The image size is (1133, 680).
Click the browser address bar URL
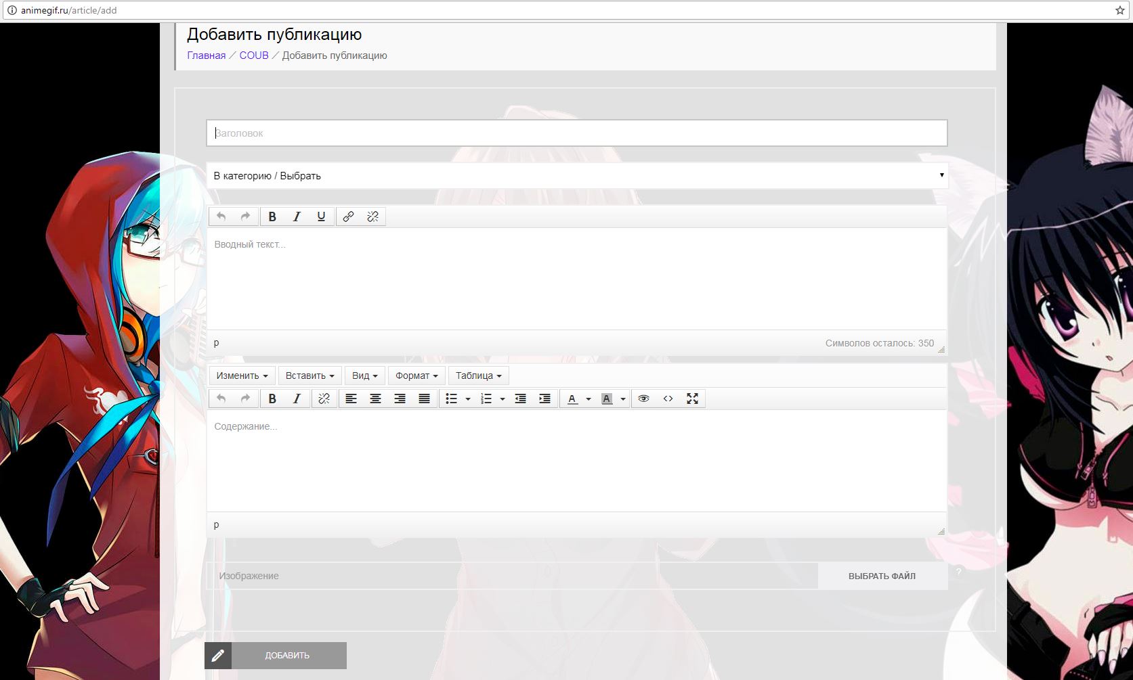coord(69,10)
